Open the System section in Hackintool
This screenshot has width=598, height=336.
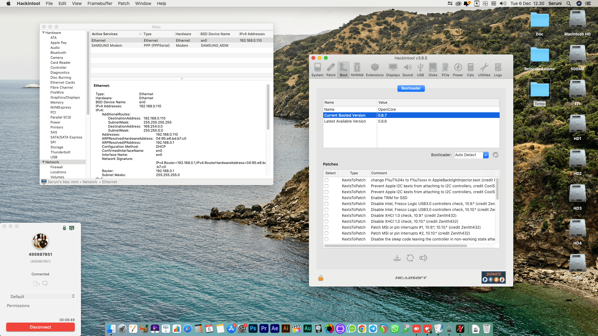[317, 69]
